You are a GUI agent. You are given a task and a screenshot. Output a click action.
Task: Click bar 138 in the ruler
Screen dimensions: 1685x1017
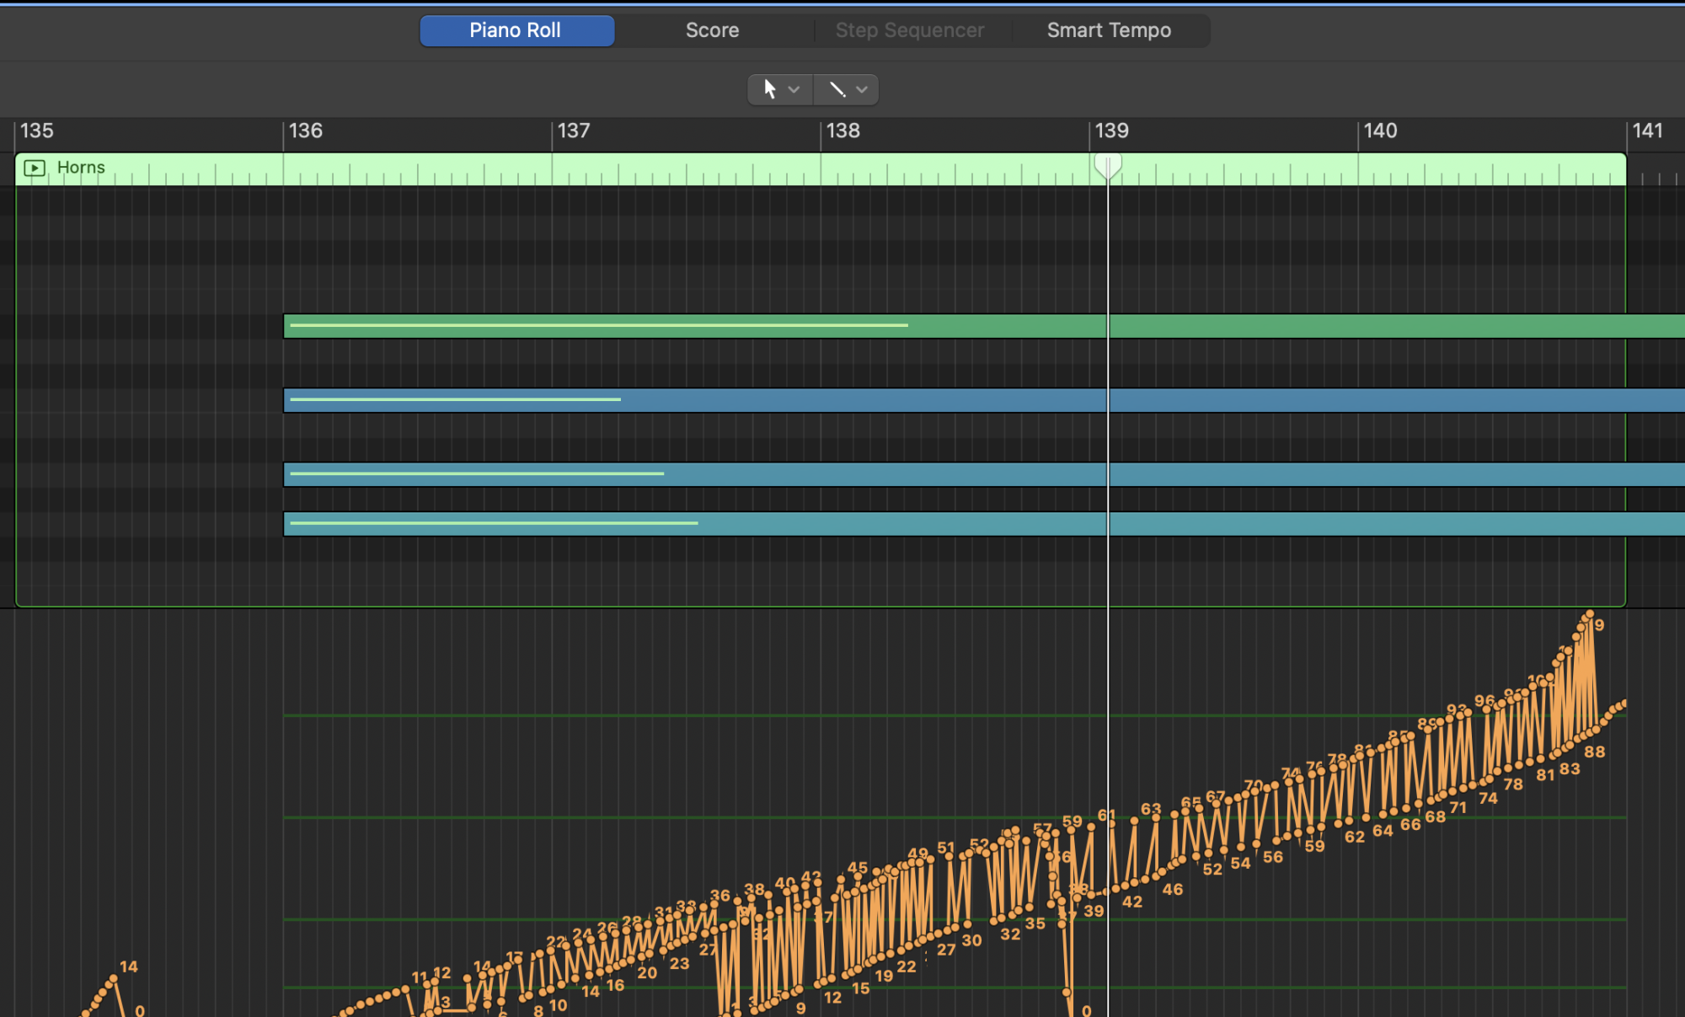(x=842, y=131)
